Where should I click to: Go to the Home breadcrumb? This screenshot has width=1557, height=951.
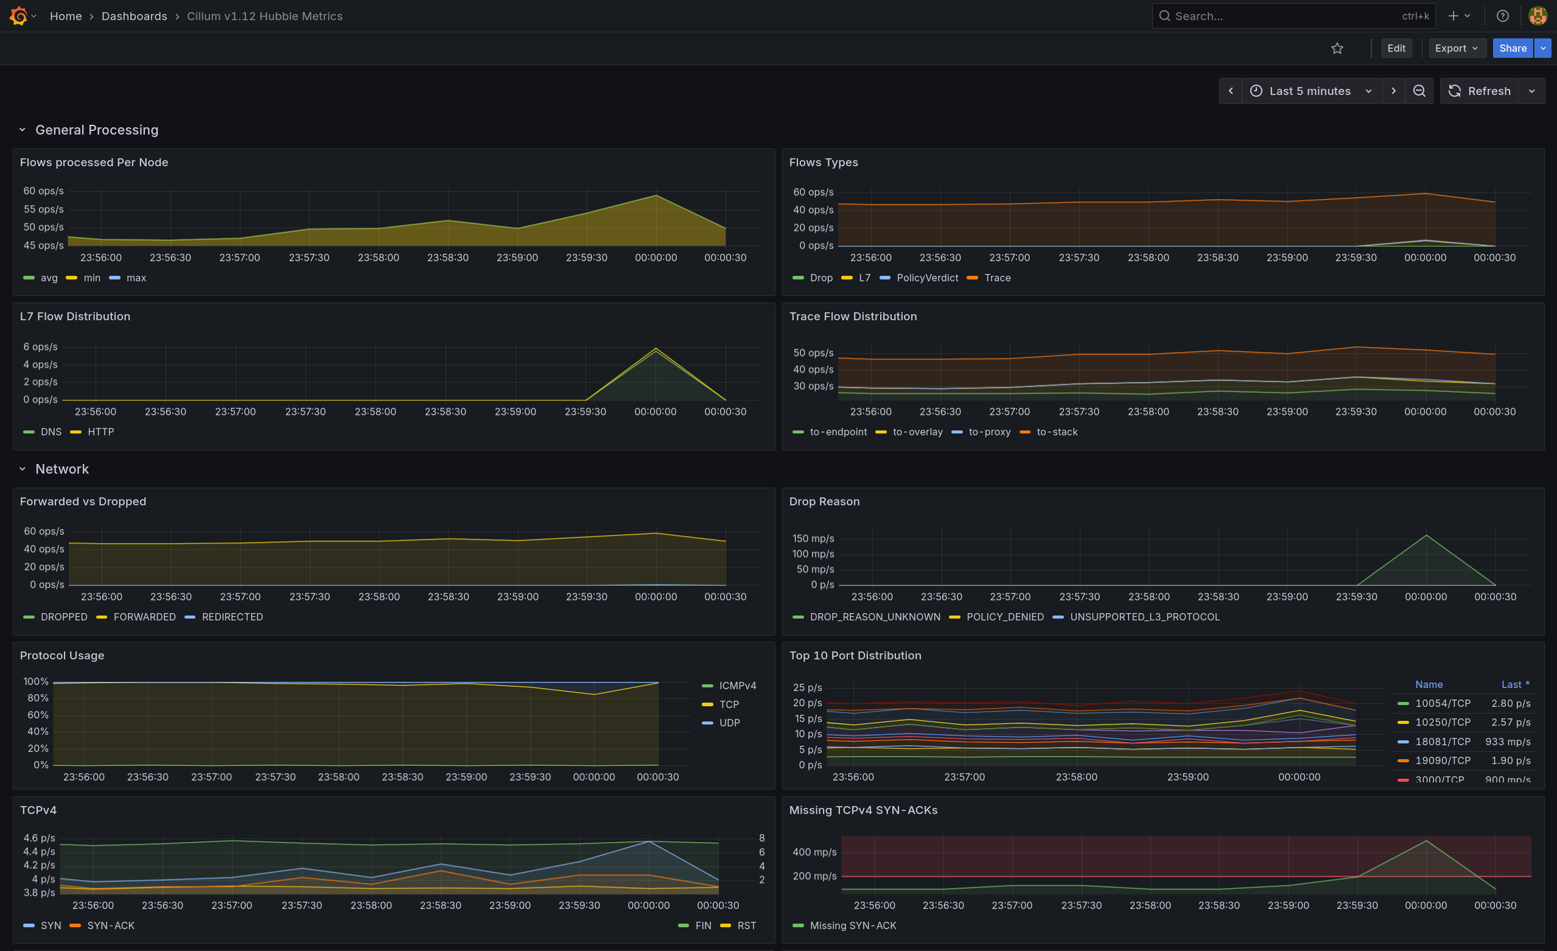click(66, 16)
